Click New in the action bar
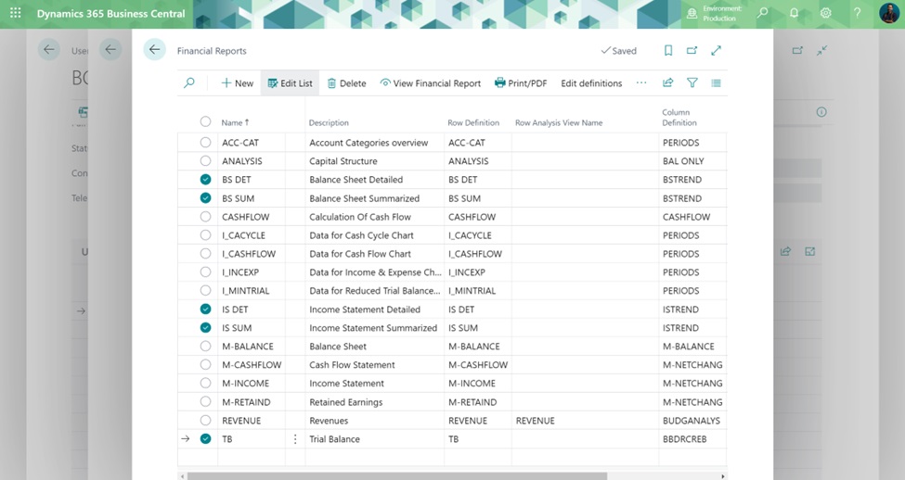 click(x=238, y=83)
